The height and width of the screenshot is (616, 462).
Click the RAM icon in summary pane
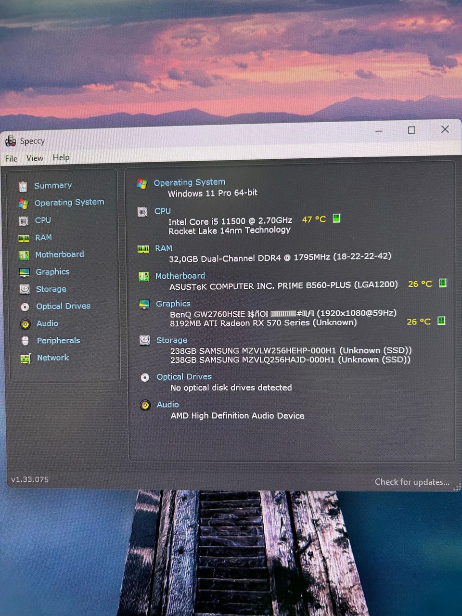click(143, 249)
